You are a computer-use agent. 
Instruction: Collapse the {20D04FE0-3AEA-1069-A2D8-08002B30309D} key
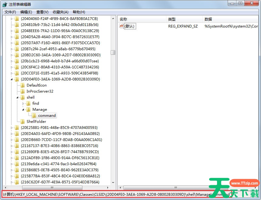12,79
